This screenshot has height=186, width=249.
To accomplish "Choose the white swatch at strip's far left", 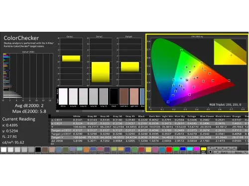I will click(3, 150).
